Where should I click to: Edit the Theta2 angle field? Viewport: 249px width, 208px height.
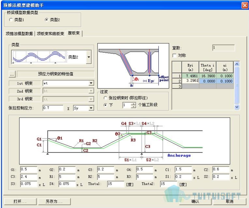168,184
